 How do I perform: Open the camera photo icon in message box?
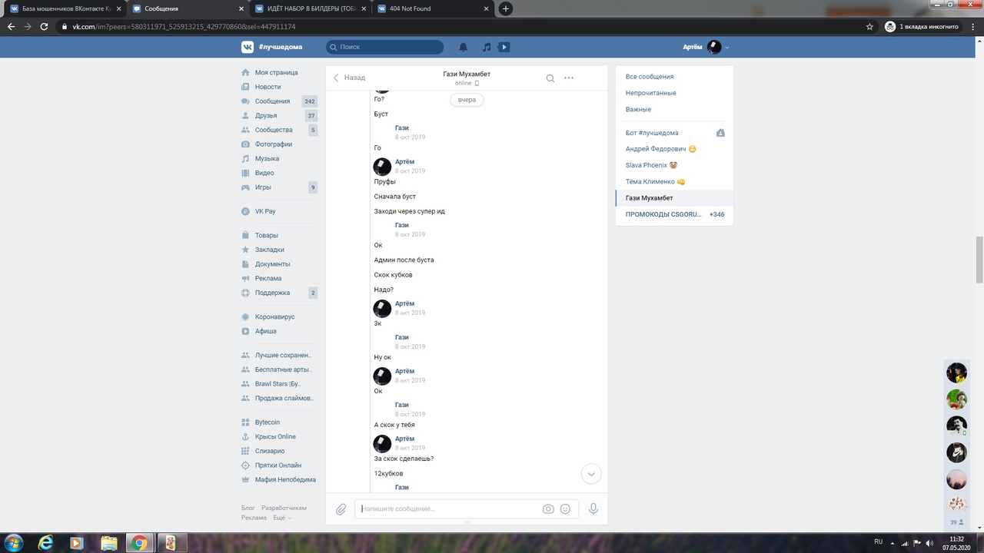coord(548,508)
